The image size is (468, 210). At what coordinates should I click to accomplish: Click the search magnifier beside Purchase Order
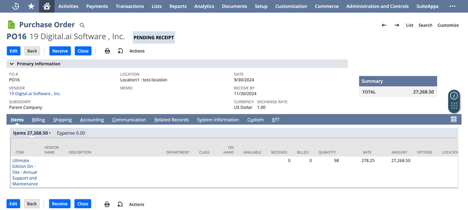82,25
